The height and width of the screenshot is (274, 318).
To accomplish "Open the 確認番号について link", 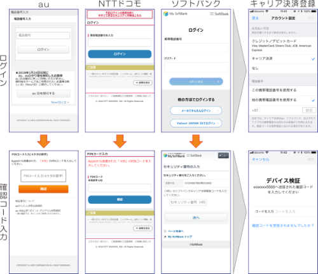I will [25, 201].
